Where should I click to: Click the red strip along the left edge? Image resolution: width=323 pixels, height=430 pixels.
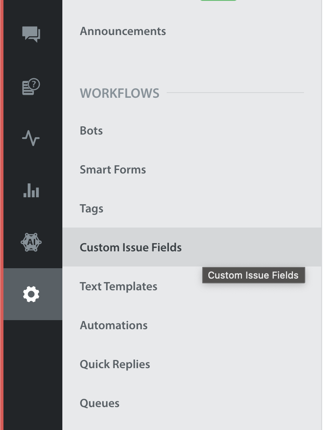click(2, 215)
